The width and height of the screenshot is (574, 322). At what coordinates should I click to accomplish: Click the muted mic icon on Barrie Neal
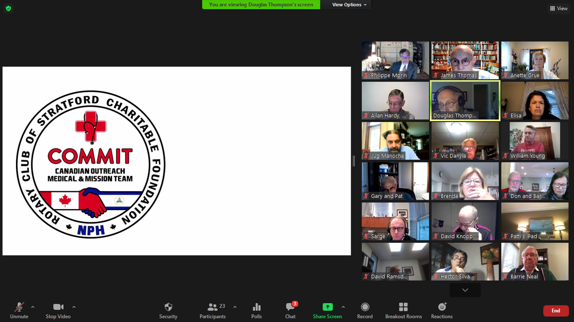(x=506, y=277)
